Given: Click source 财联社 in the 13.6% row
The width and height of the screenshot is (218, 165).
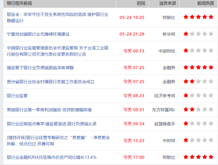Looking at the screenshot, I should [x=169, y=157].
